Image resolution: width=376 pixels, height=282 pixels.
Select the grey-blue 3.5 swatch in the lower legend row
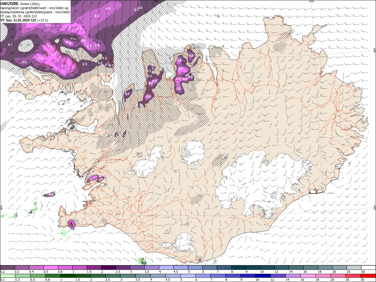(x=143, y=276)
